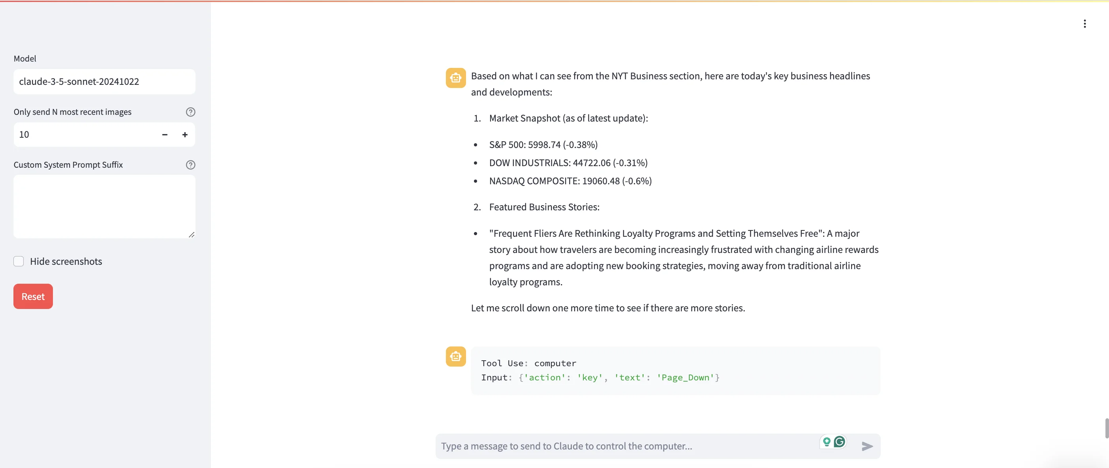Screen dimensions: 1109x468
Task: Open the three-dot main menu
Action: click(x=1085, y=24)
